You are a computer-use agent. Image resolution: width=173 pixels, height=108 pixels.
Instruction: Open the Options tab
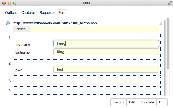coord(11,13)
